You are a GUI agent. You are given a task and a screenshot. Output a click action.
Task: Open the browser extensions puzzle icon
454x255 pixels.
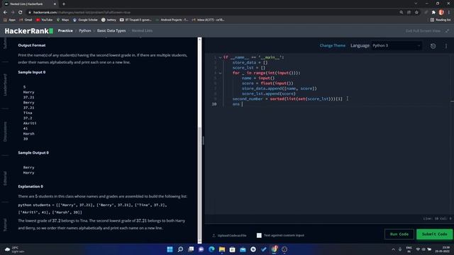(433, 13)
